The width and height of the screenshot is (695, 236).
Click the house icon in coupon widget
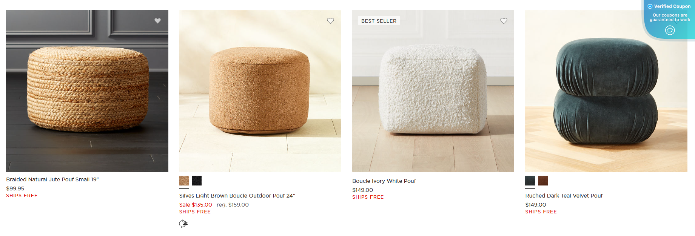[x=670, y=30]
